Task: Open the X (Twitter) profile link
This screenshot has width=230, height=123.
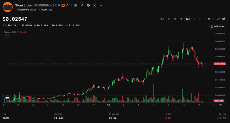Action: [x=95, y=5]
